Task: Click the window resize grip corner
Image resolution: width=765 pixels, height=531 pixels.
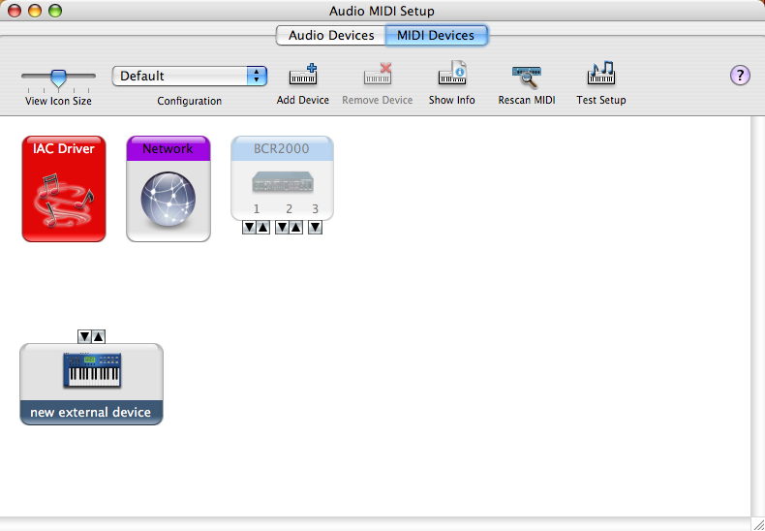Action: coord(758,524)
